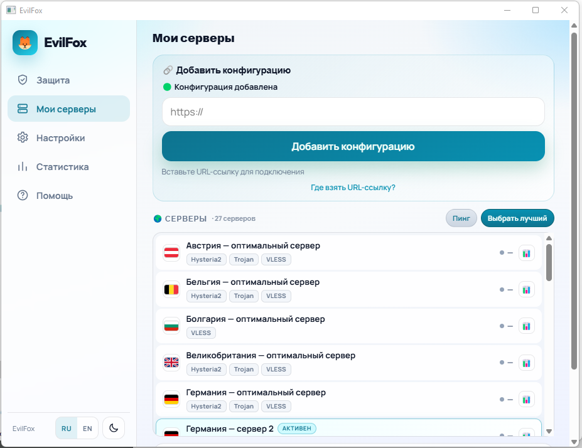Click the server list scrollbar thumb
Screen dimensions: 582x448
point(549,262)
